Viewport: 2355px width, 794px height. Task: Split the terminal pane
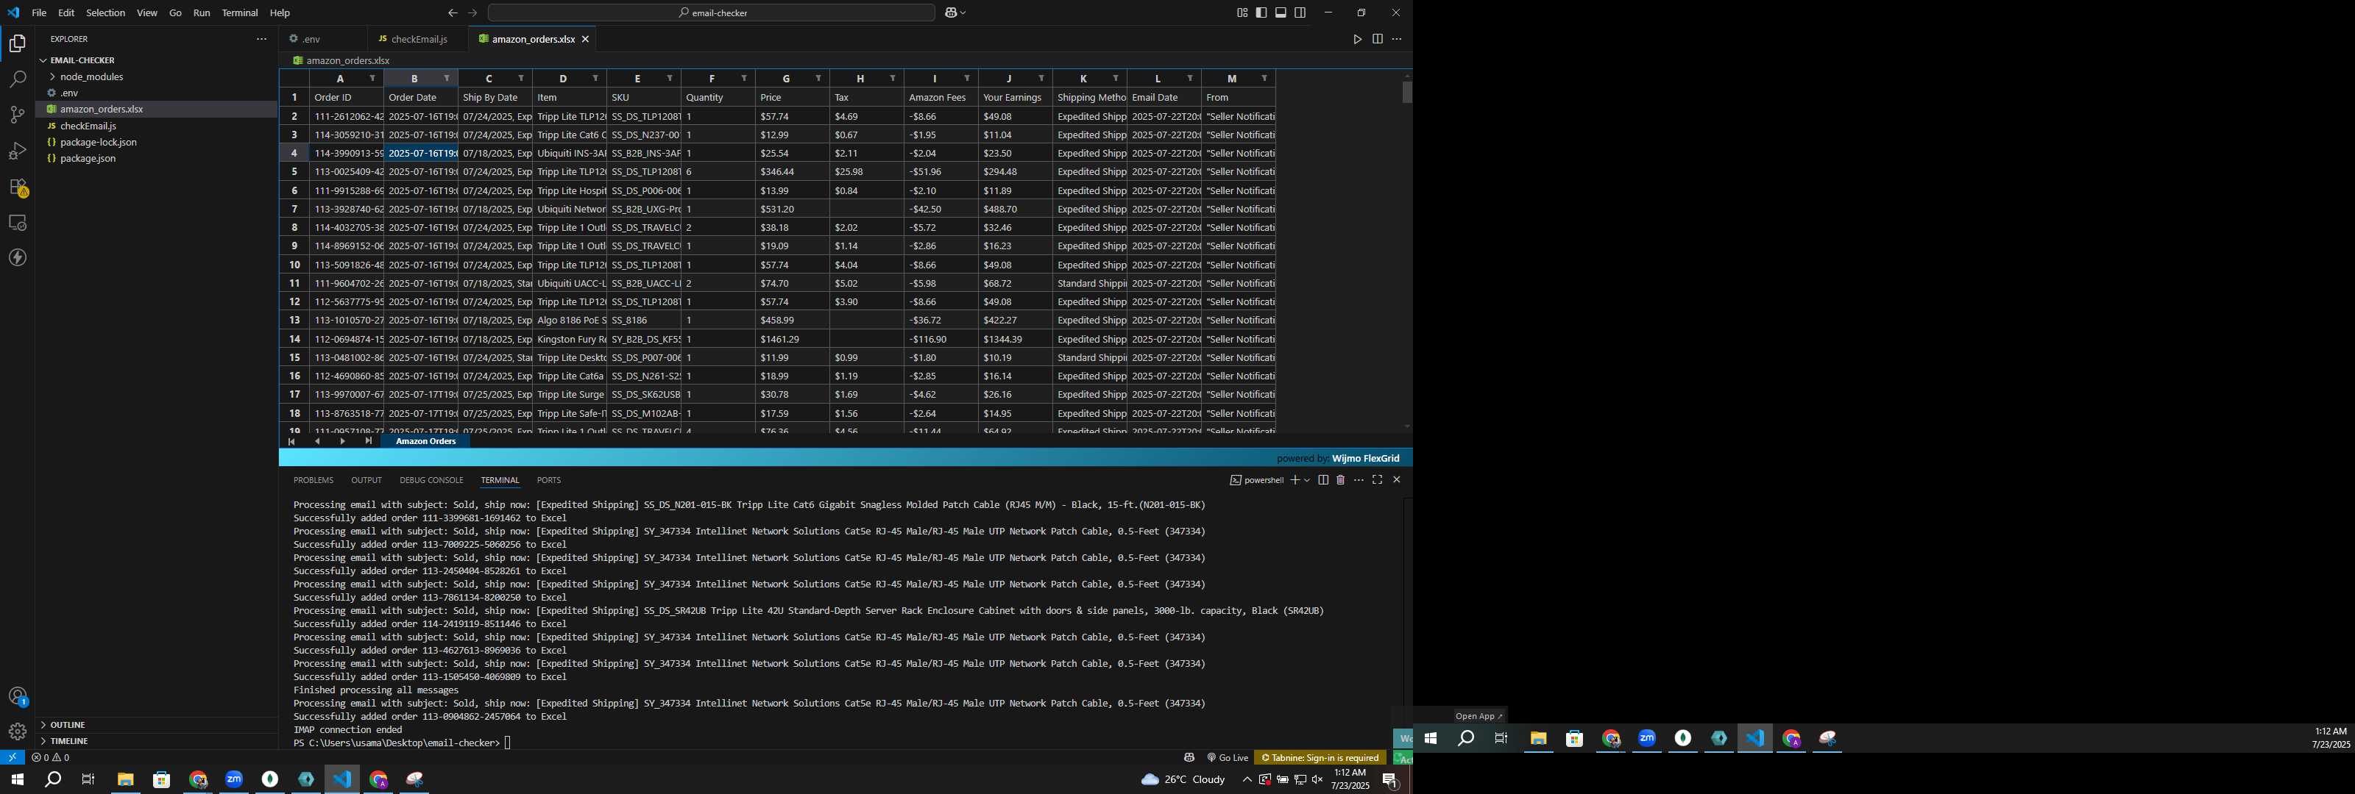[x=1323, y=479]
